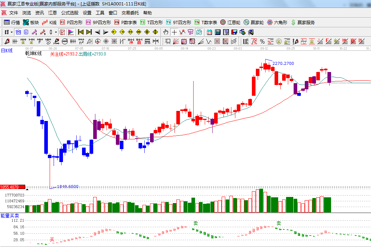Open the 交易委托 menu

130,13
